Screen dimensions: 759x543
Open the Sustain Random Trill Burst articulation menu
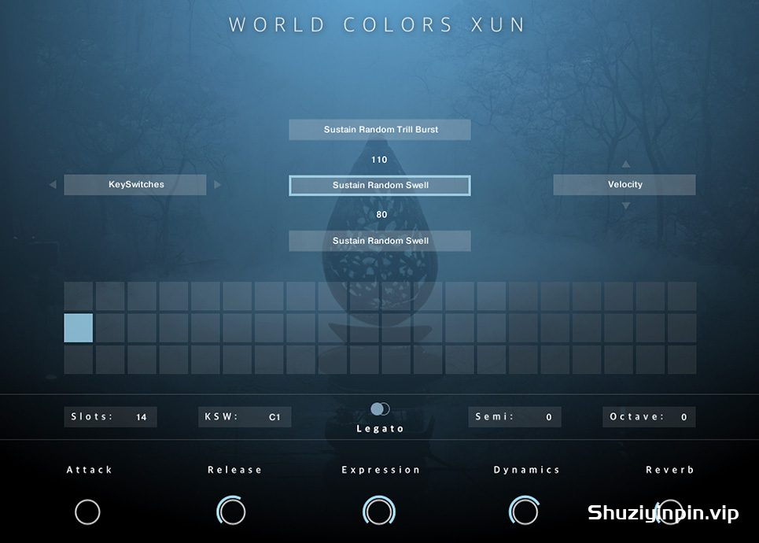click(x=380, y=130)
